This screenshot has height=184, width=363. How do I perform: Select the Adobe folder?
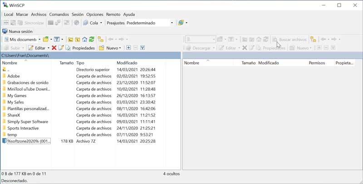[x=14, y=76]
